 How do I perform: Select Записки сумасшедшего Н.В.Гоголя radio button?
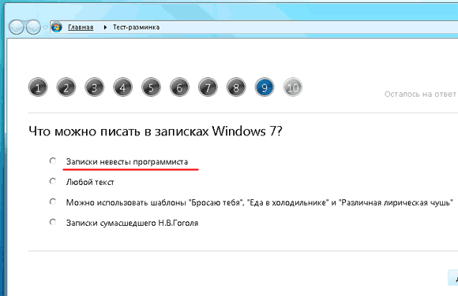pos(53,222)
